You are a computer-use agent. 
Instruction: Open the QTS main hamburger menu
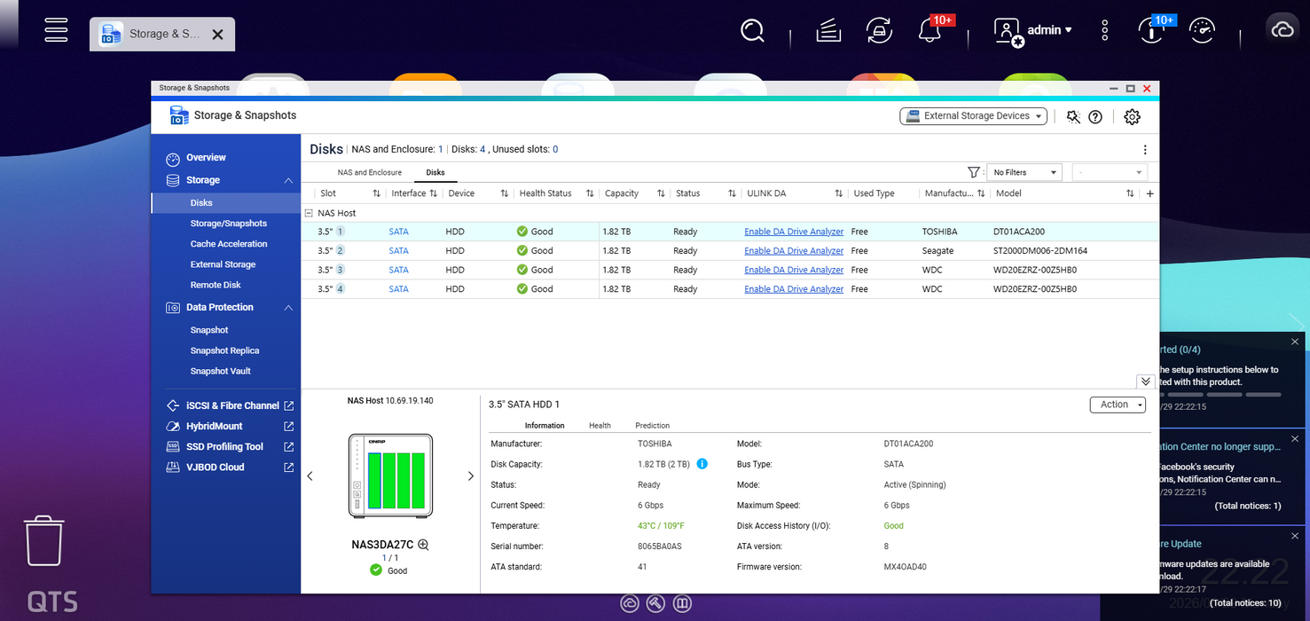coord(57,30)
